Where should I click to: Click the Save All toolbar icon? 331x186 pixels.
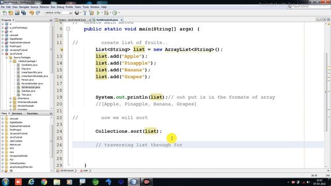(x=23, y=13)
